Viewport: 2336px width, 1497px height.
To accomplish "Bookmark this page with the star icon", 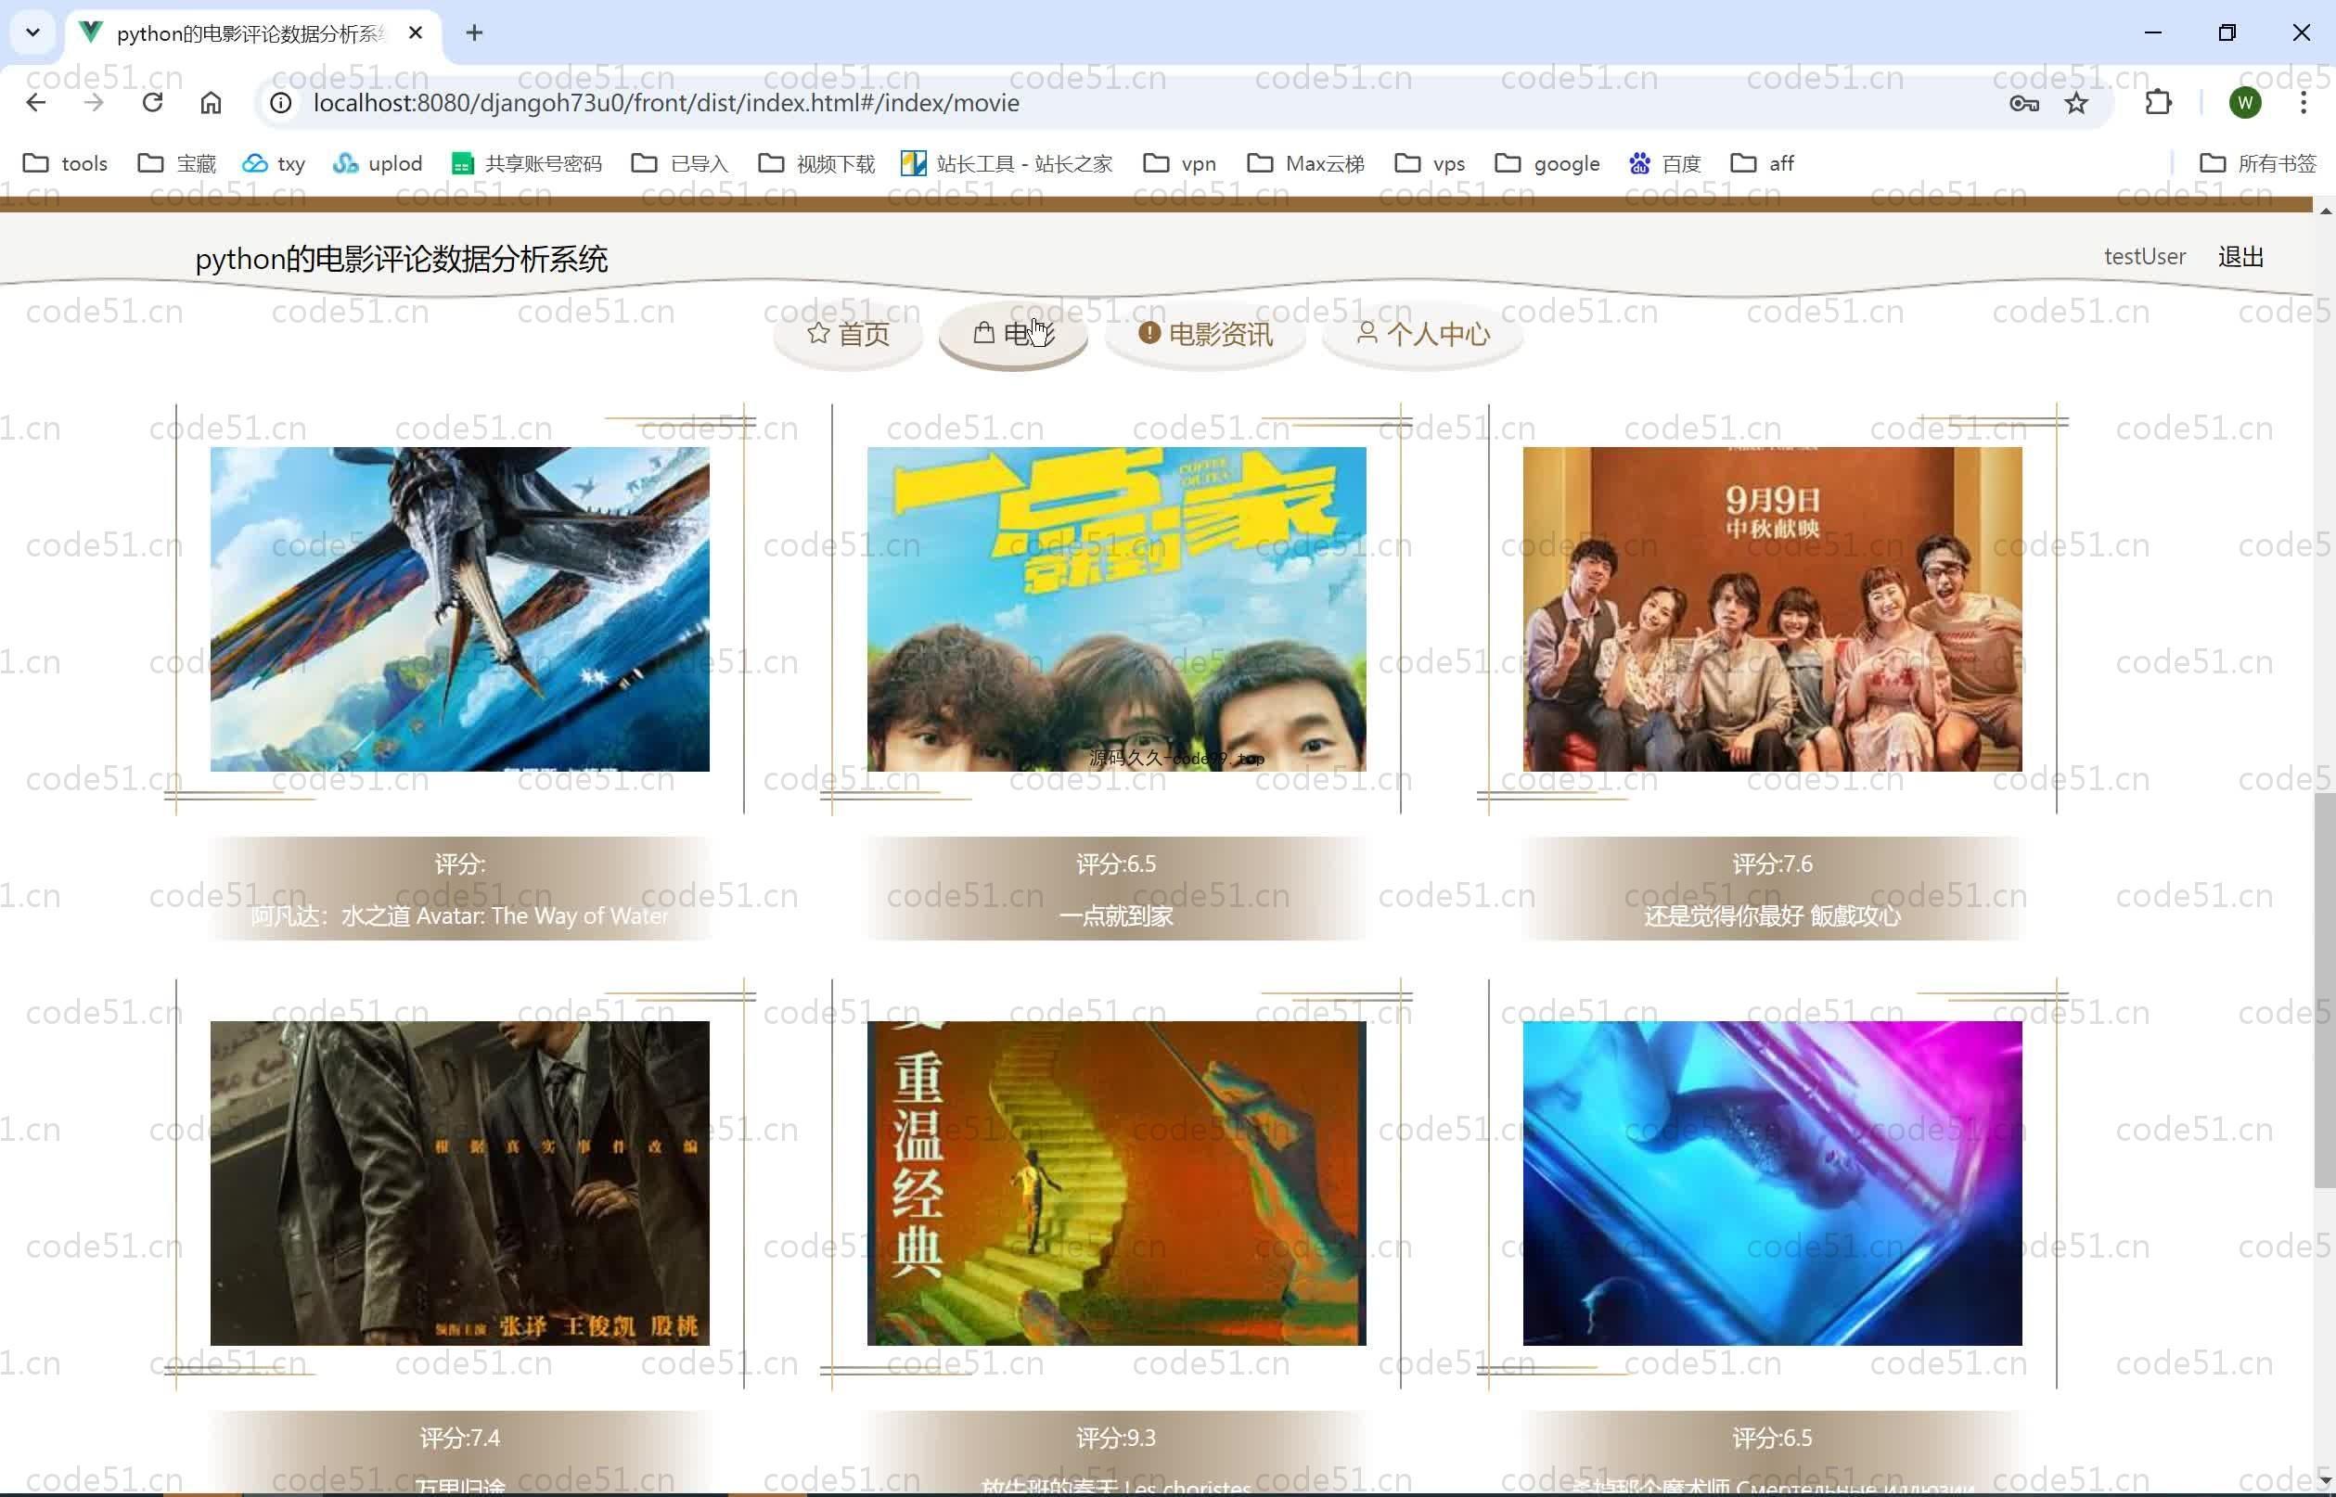I will point(2076,103).
